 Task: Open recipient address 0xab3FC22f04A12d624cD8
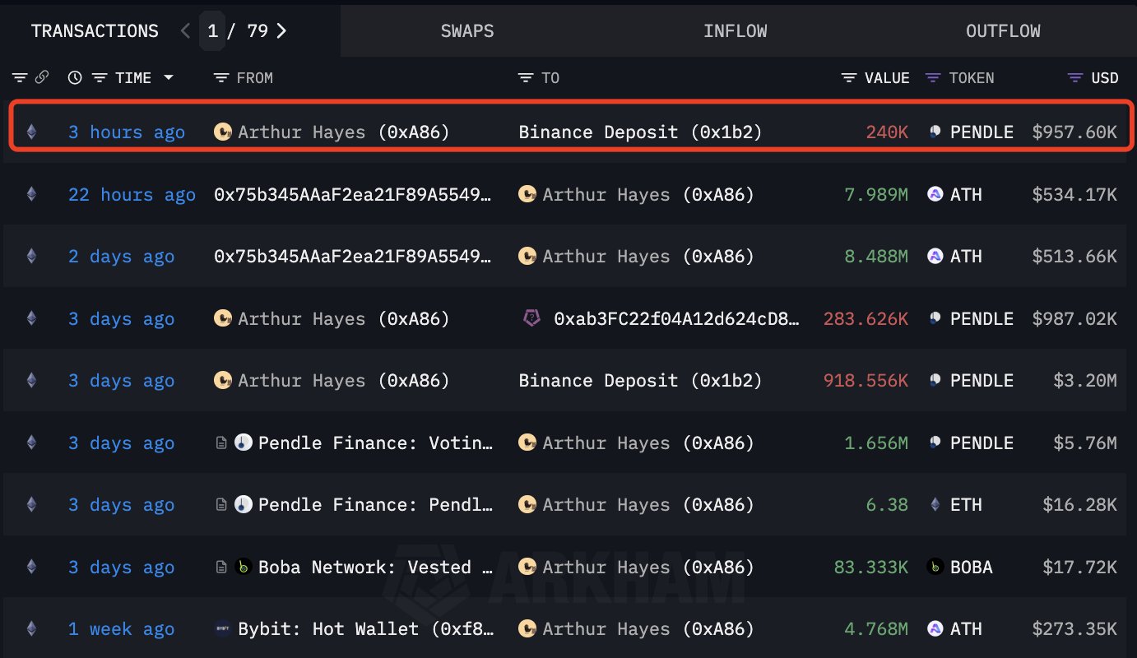(x=676, y=319)
